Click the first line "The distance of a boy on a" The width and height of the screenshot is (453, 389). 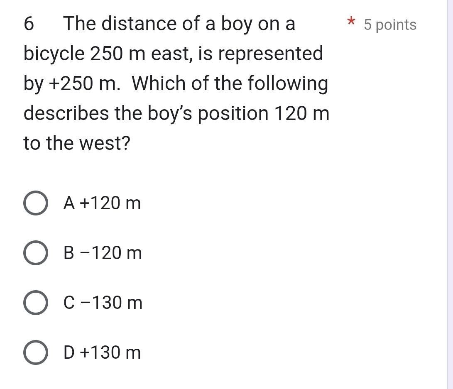179,24
